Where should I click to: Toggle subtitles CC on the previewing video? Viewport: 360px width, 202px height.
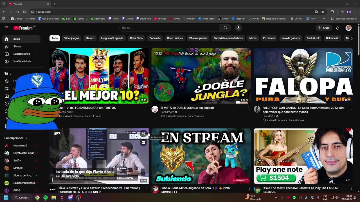tap(143, 143)
